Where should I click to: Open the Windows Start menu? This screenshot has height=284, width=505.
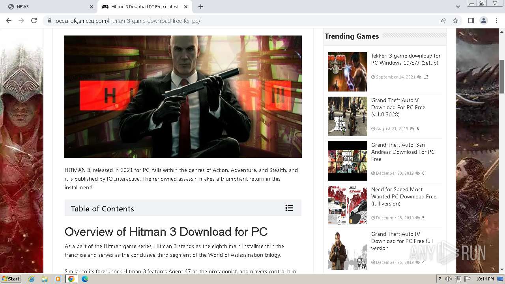[11, 278]
